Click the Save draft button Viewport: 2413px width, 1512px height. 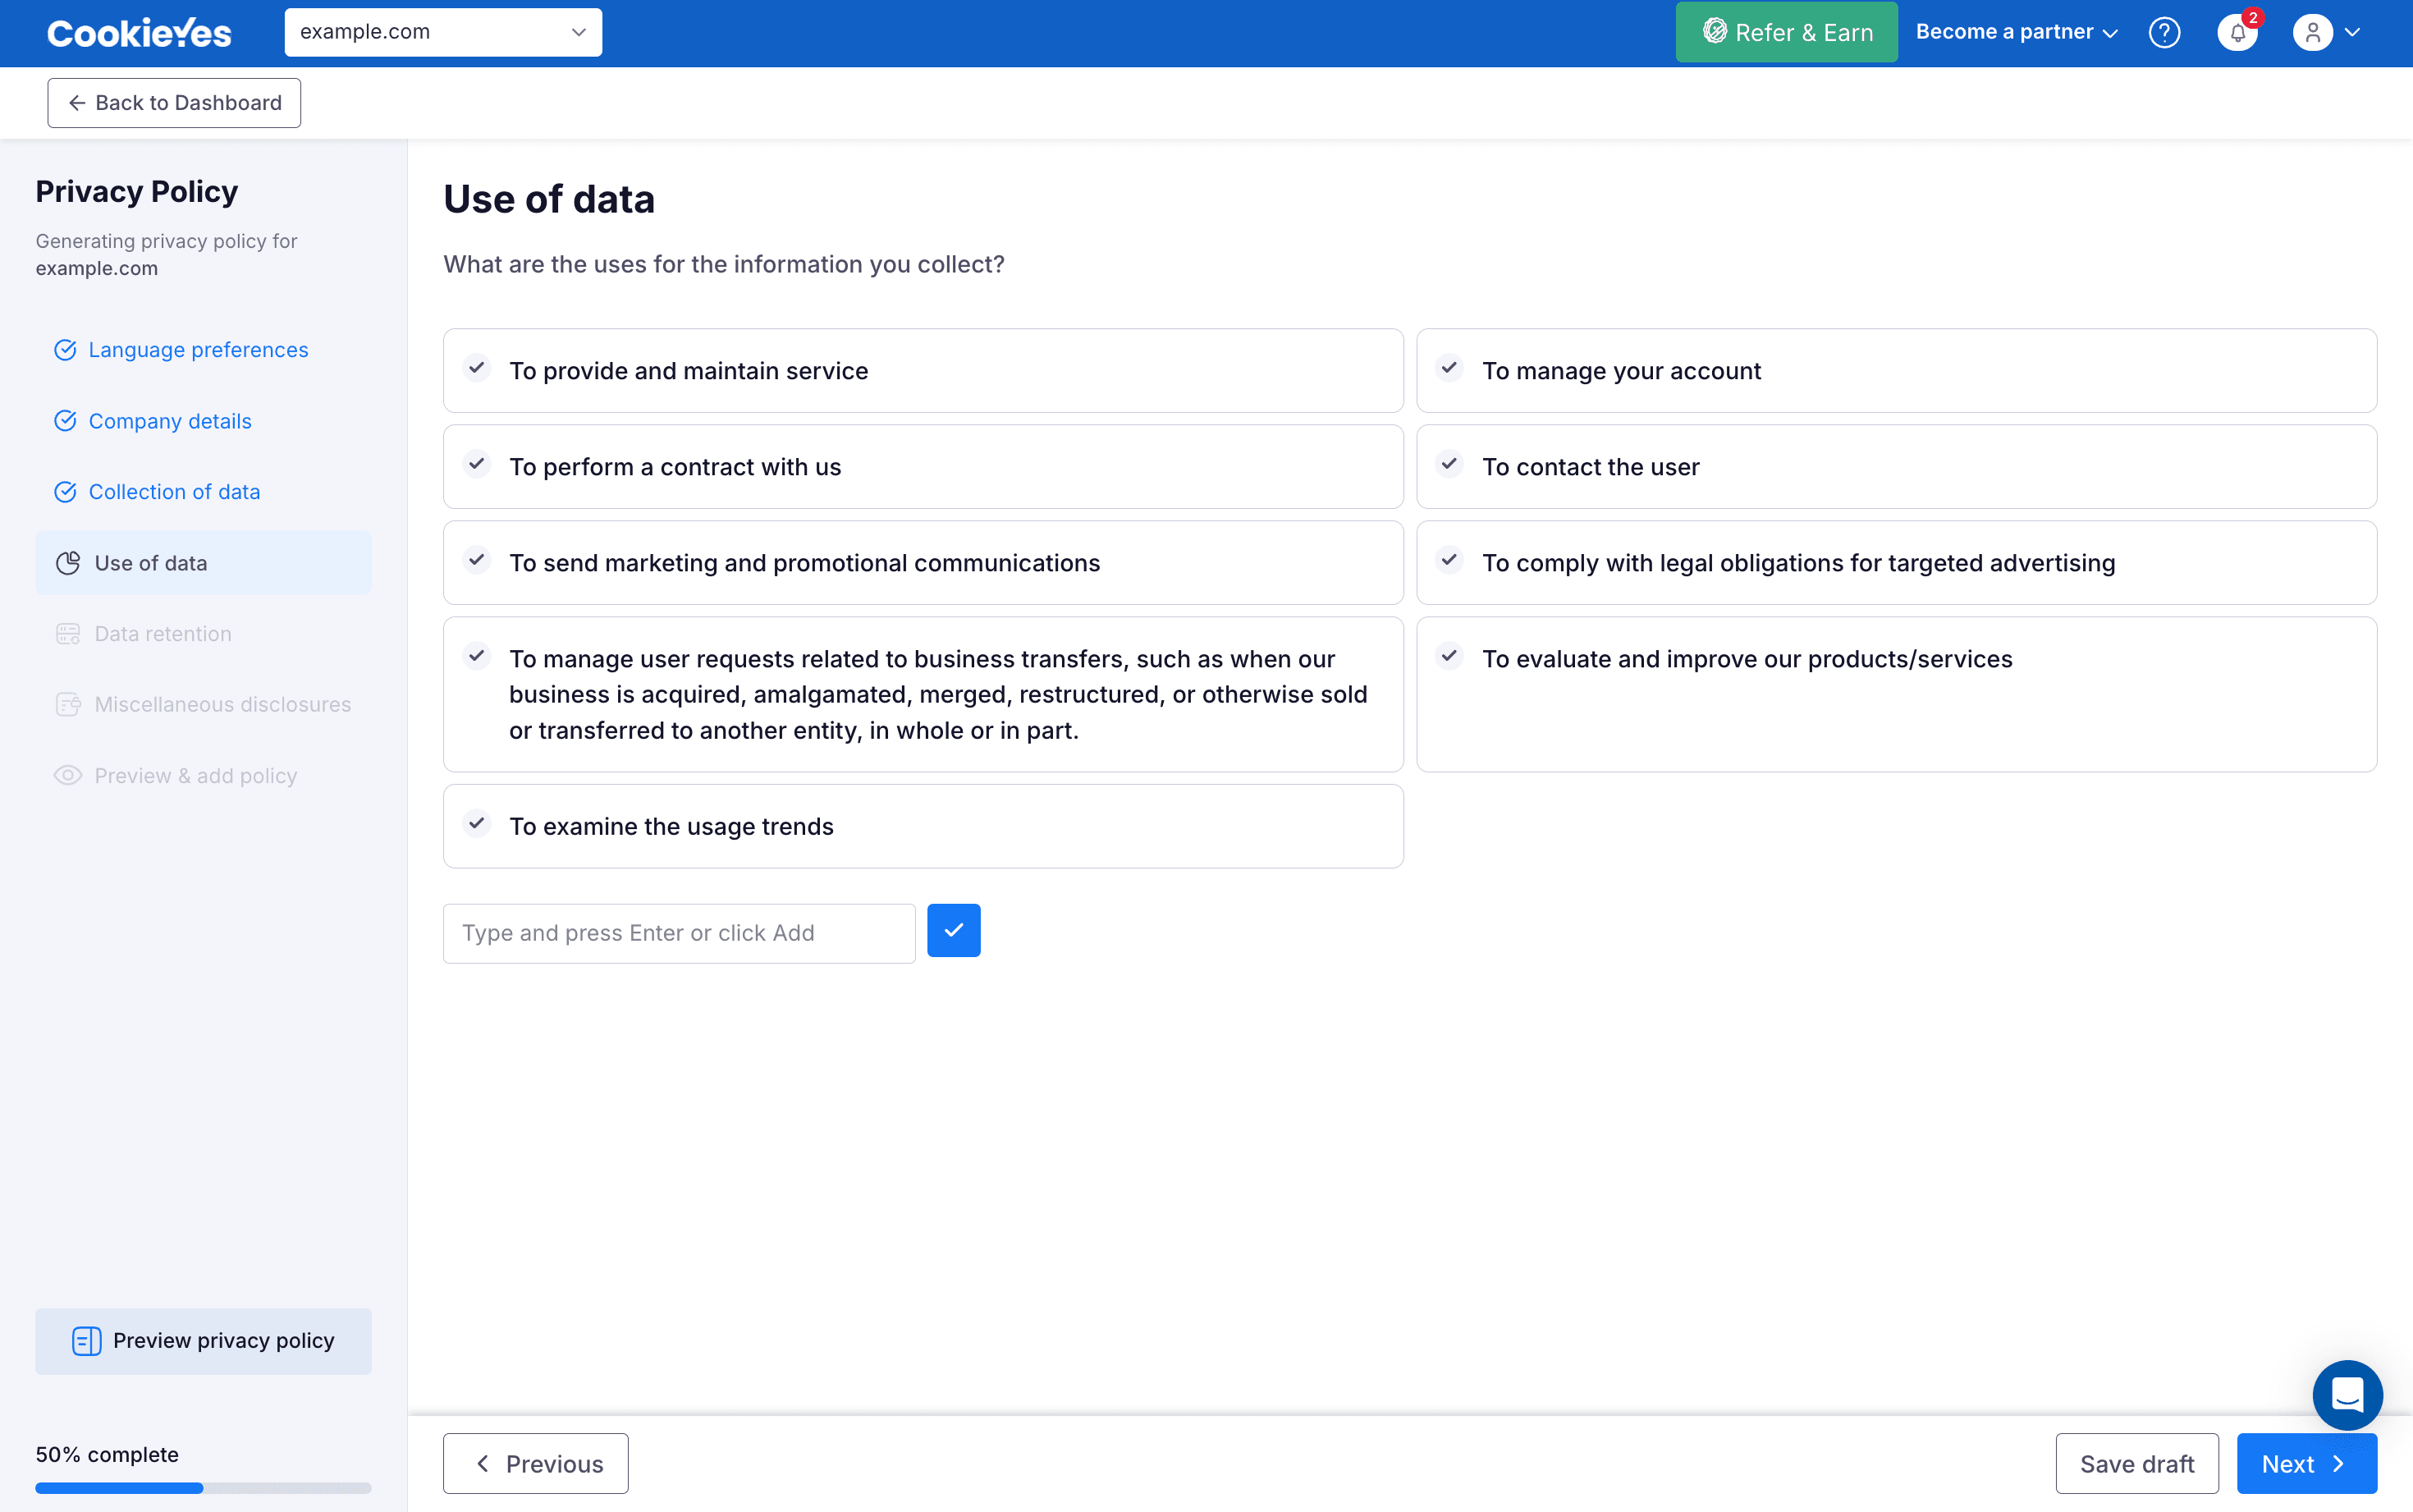(x=2136, y=1463)
